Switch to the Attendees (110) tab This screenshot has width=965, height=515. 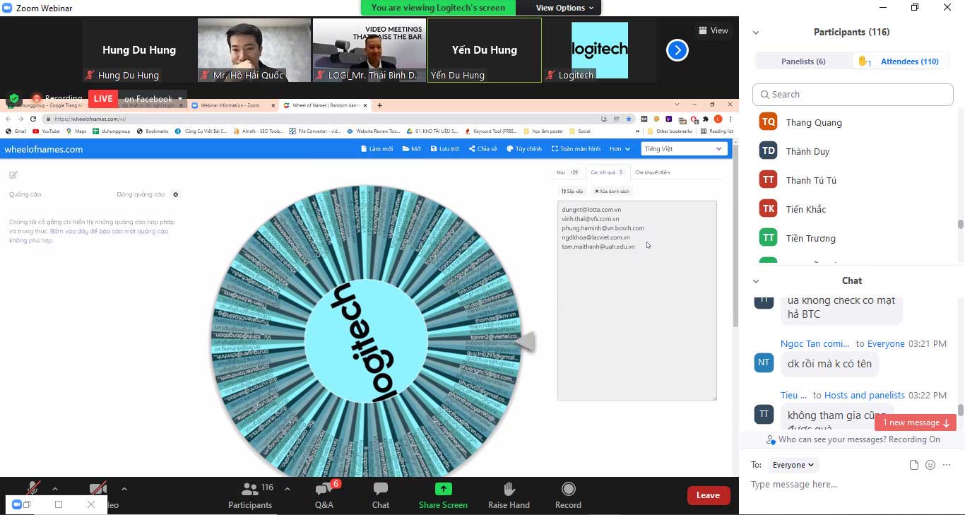908,61
